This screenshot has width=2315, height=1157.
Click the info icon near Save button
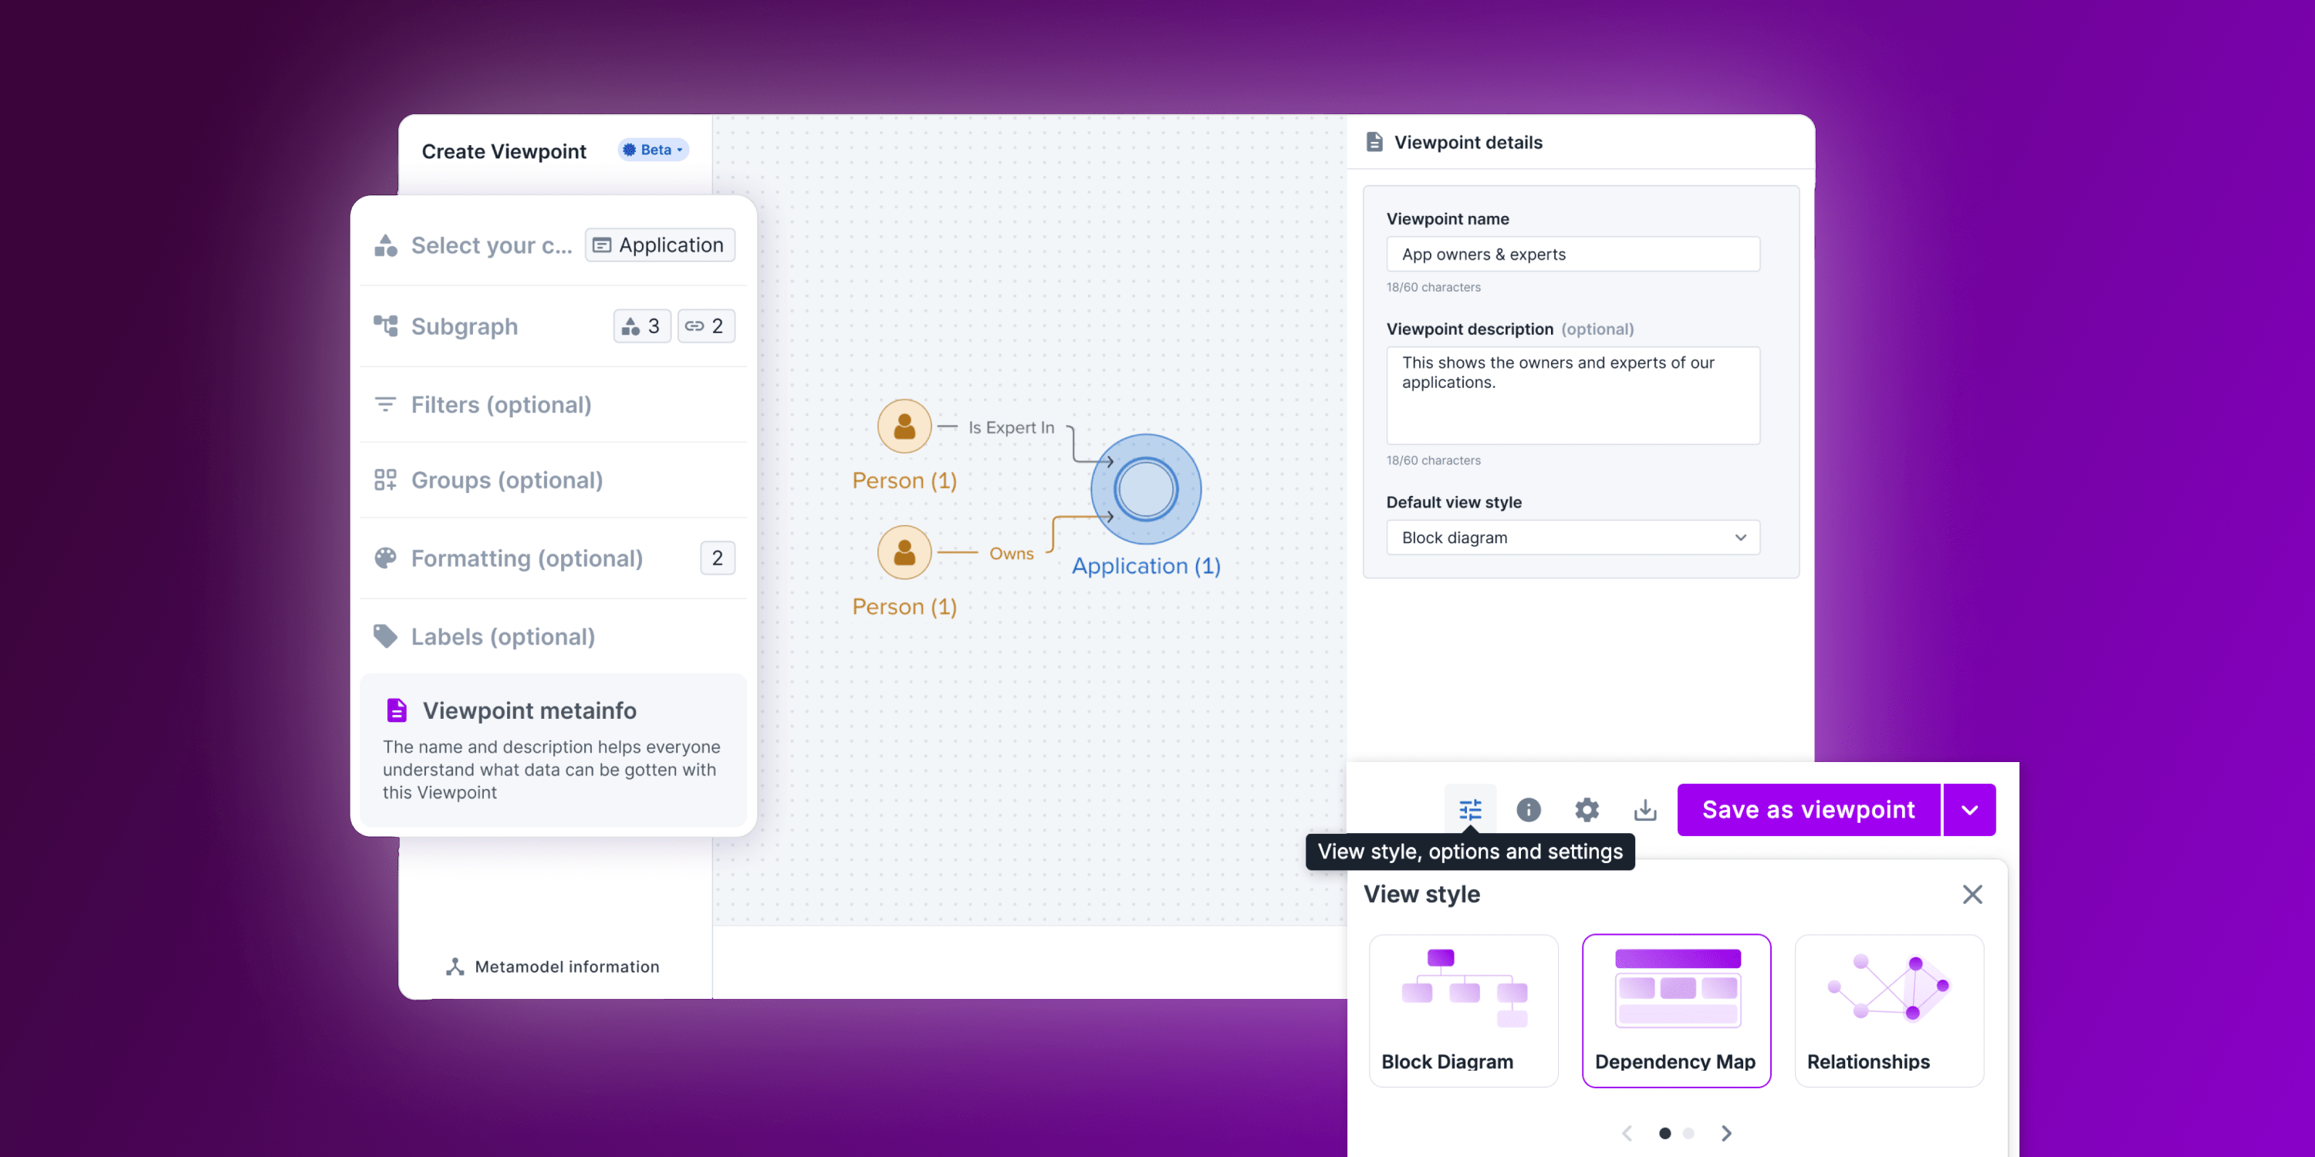coord(1529,808)
